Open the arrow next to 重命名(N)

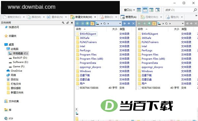(66, 17)
